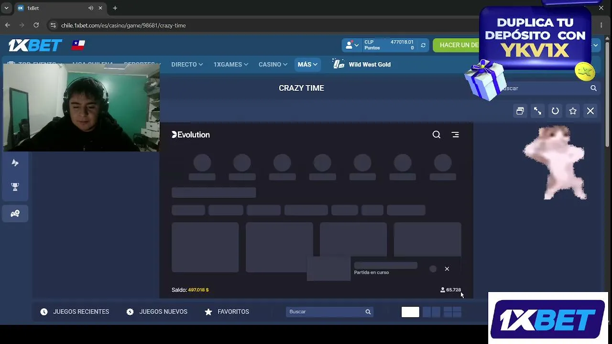Screen dimensions: 612x344
Task: Open the left sidebar trophy icon
Action: (x=15, y=187)
